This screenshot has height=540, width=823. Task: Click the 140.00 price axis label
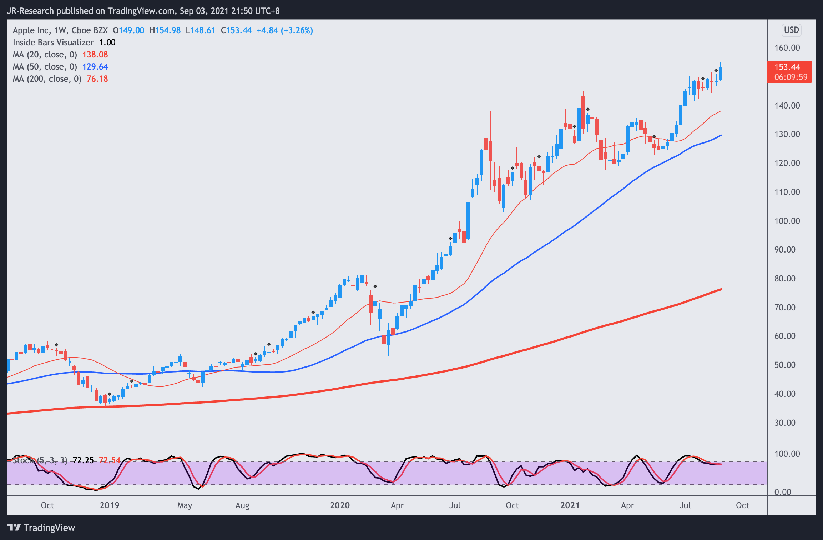(x=787, y=106)
